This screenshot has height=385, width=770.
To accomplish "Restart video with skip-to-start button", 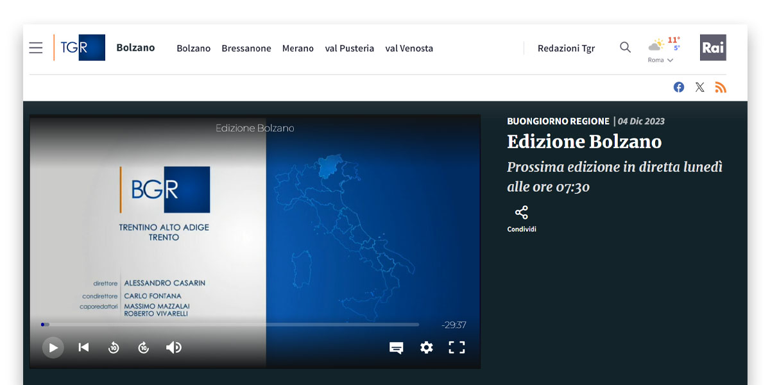I will point(83,347).
